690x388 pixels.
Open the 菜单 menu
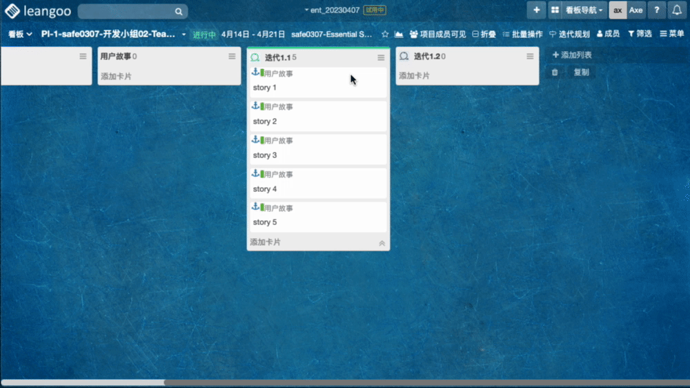672,34
